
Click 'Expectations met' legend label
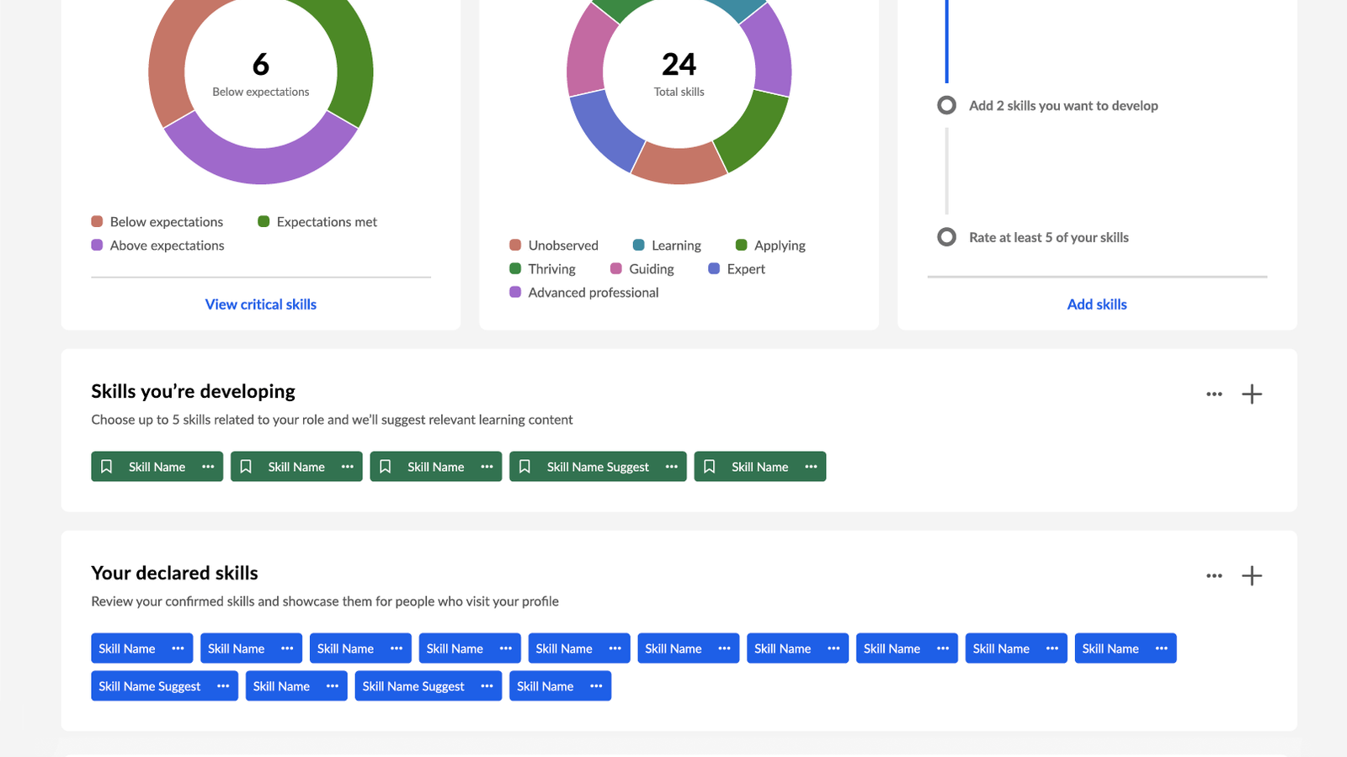327,222
